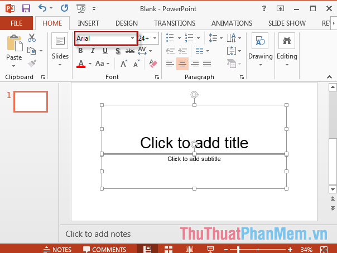
Task: Toggle Strikethrough formatting
Action: 130,51
